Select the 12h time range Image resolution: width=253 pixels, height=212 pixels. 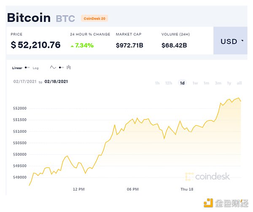pos(169,83)
